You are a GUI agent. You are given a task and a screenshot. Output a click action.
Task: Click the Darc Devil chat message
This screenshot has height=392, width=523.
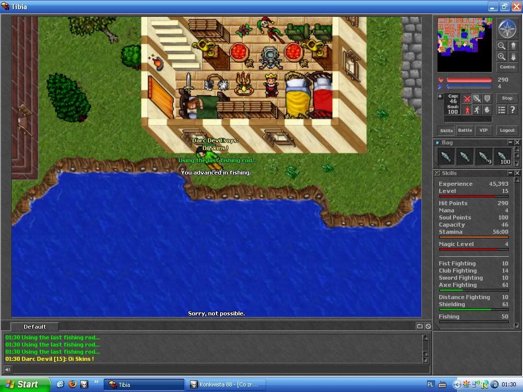pos(50,359)
